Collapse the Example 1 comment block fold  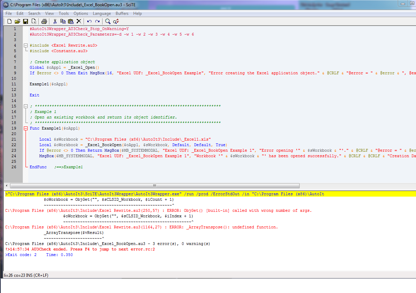(26, 106)
